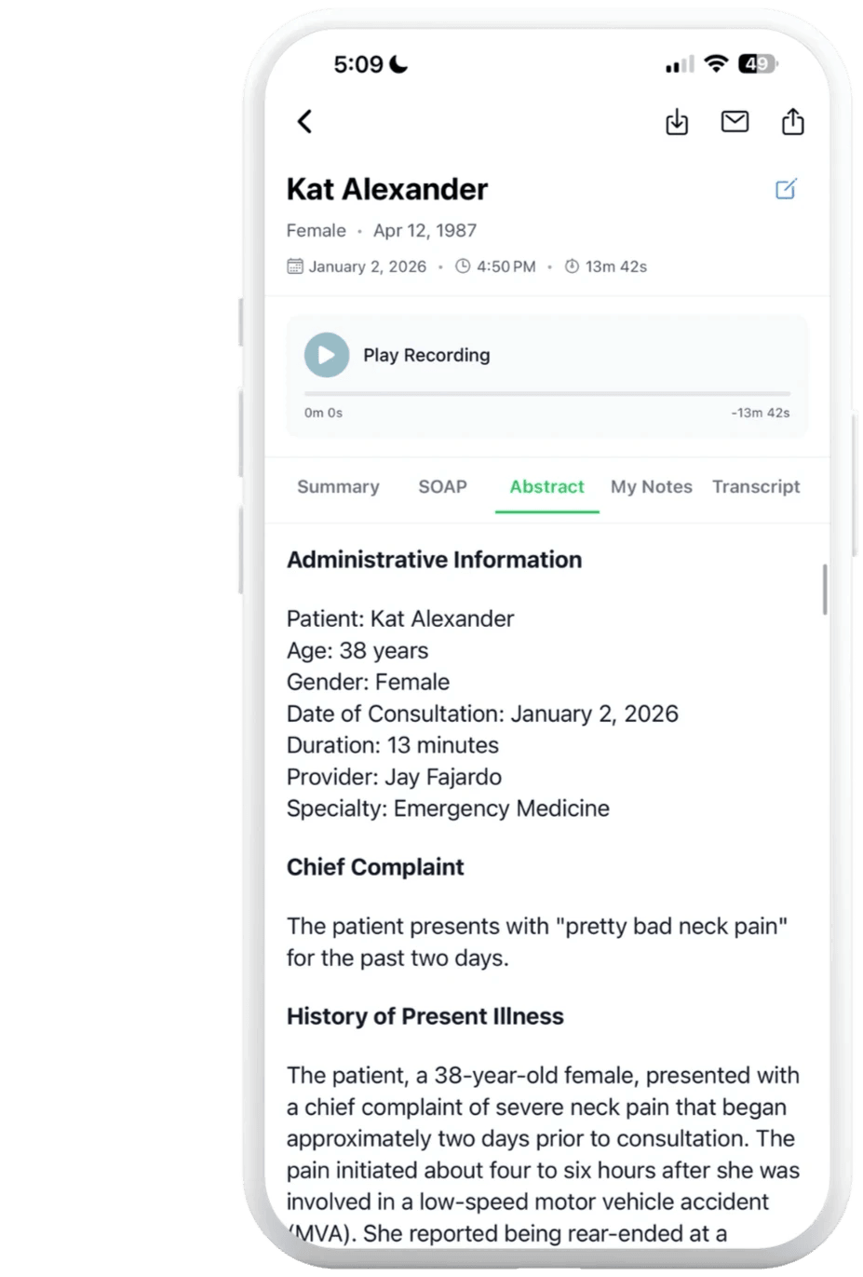View the Transcript tab
863x1277 pixels.
756,486
